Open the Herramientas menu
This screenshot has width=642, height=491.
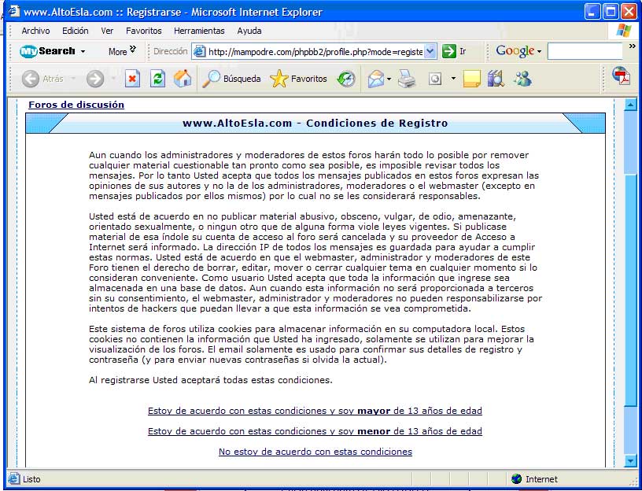pyautogui.click(x=199, y=31)
